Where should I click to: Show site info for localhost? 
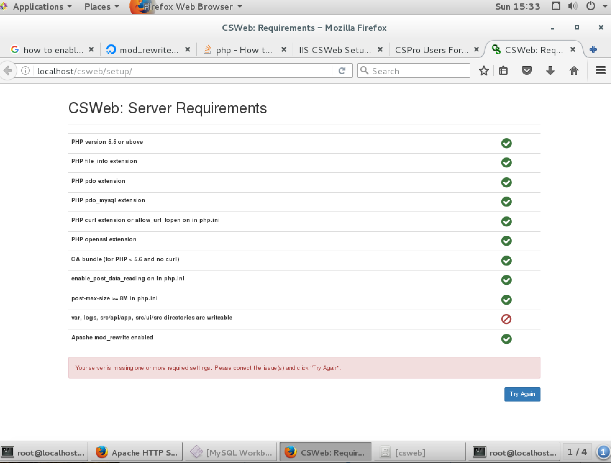point(25,71)
